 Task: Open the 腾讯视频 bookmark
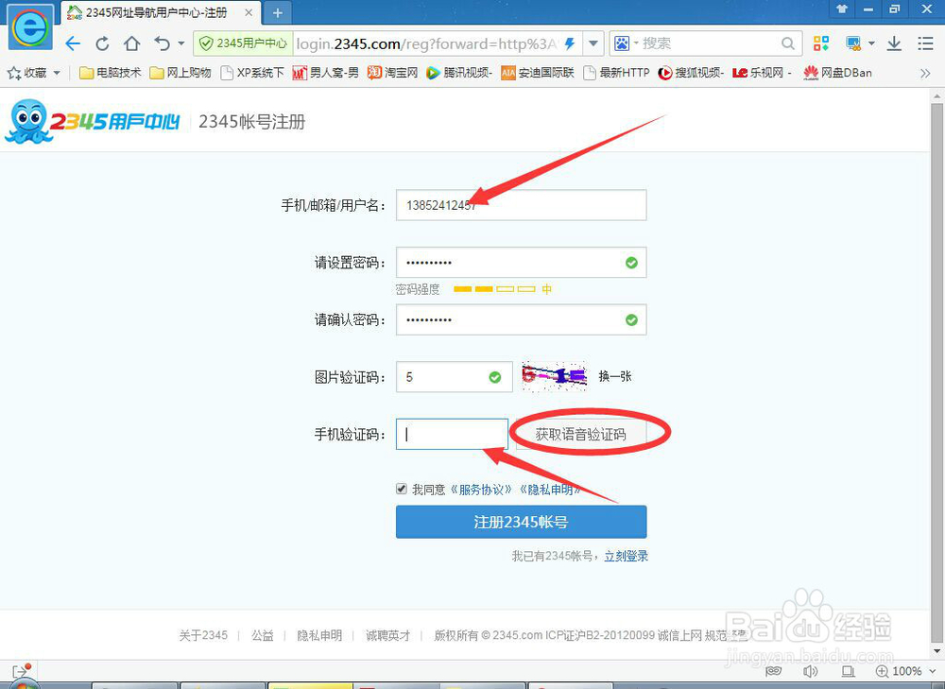click(x=459, y=73)
